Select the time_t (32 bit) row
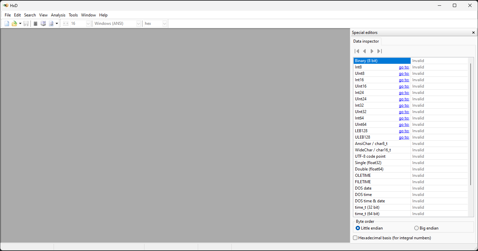478x251 pixels. 411,207
